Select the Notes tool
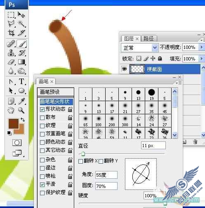Image resolution: width=205 pixels, height=208 pixels. [11, 102]
